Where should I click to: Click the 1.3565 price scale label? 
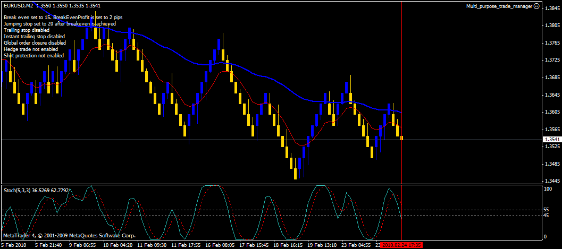tap(551, 129)
